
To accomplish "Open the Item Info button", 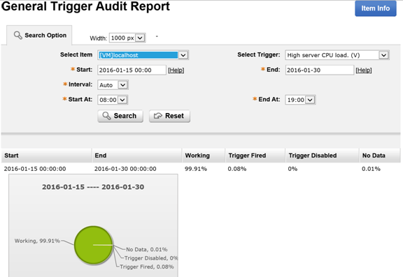I will click(x=376, y=8).
